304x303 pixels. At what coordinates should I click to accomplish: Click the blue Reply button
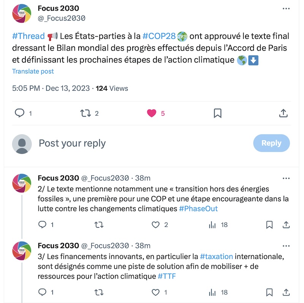(271, 143)
